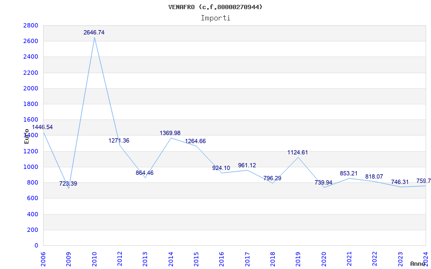Image resolution: width=431 pixels, height=269 pixels.
Task: Click the 800 y-axis tick label
Action: 32,182
